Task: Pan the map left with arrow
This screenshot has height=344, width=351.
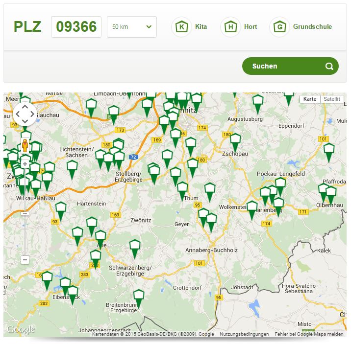Action: (x=18, y=114)
